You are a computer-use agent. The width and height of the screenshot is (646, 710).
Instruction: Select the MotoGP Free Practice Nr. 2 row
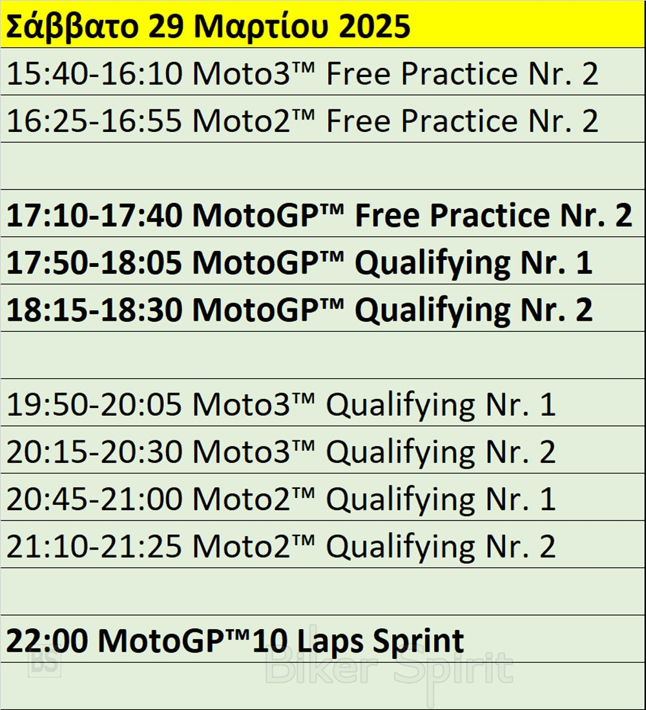coord(319,215)
